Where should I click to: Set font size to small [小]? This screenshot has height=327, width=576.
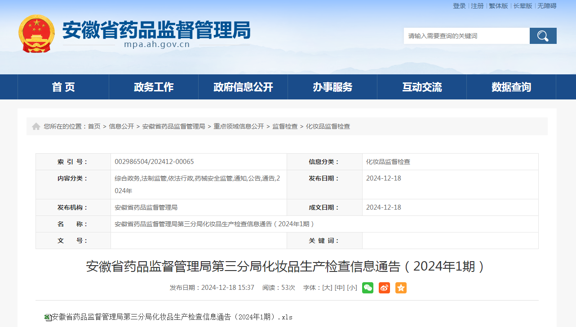352,288
